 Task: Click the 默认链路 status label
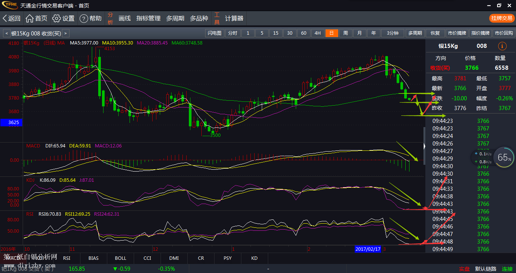click(486, 269)
